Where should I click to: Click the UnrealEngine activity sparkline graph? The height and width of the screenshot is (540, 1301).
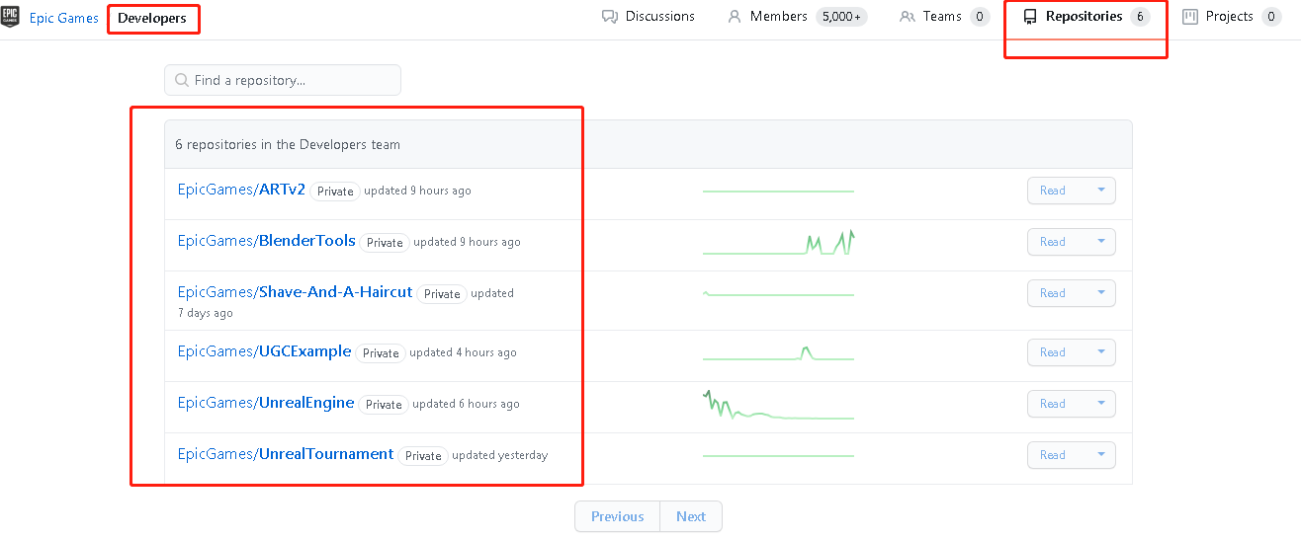[778, 405]
